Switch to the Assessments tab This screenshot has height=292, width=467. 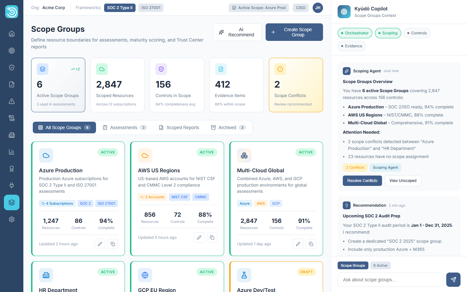point(125,128)
